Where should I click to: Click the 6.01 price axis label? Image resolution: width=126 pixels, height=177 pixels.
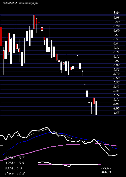[x=116, y=61]
